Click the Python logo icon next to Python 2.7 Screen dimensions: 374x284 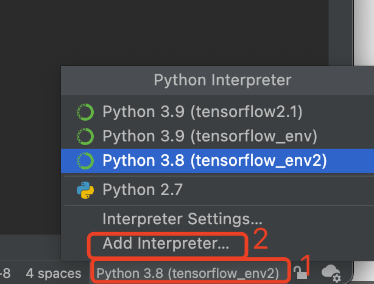coord(85,190)
